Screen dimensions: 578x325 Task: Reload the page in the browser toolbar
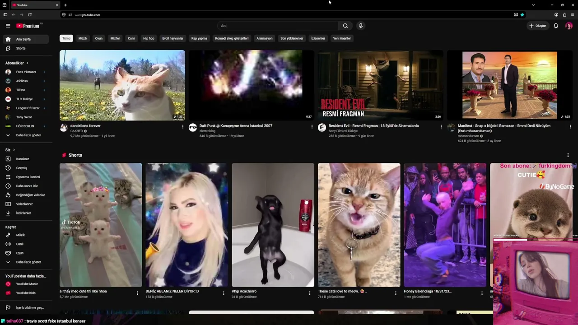[x=30, y=15]
